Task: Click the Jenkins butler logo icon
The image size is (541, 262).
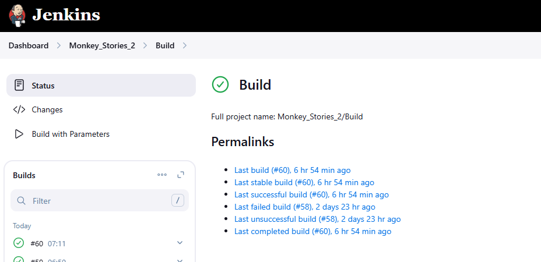Action: click(17, 15)
